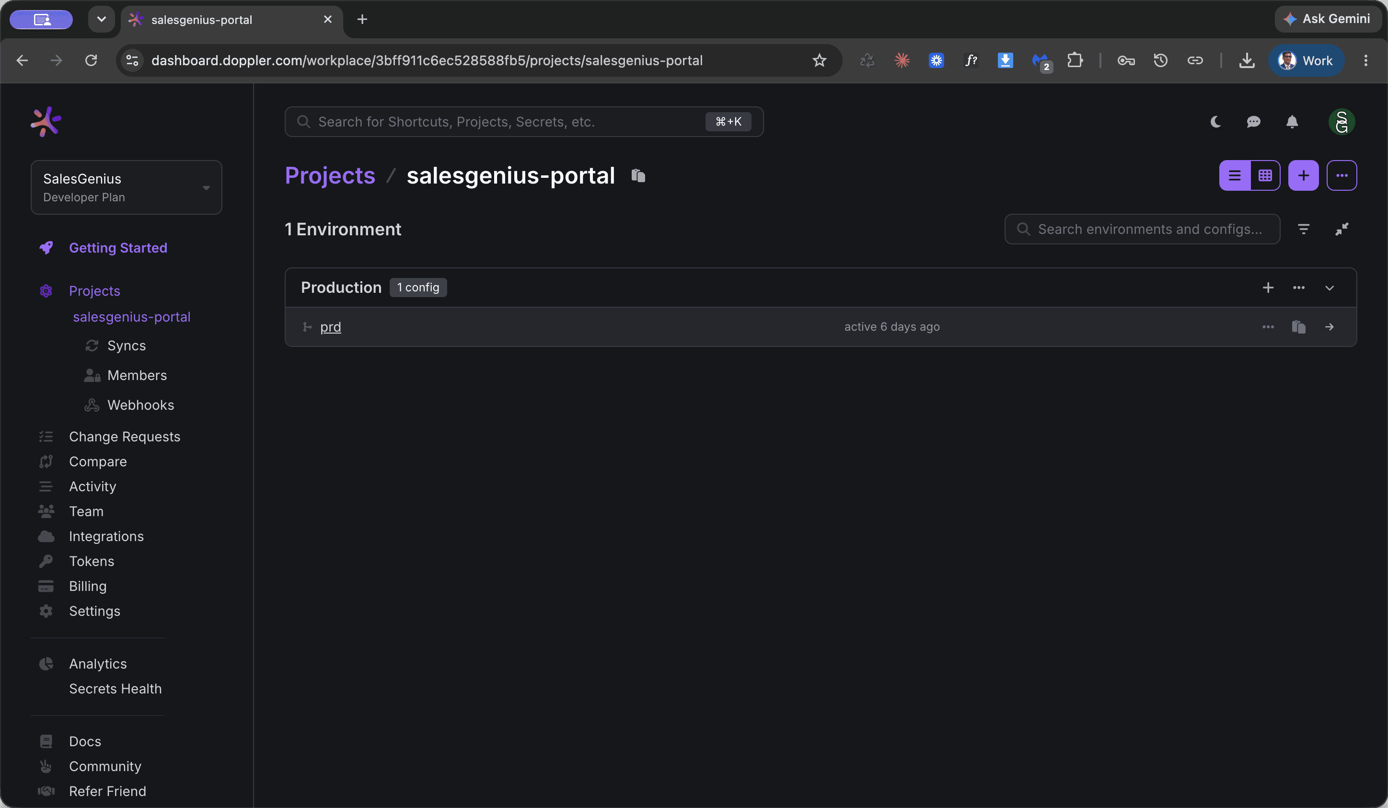Open Work profile button
1388x808 pixels.
(1306, 60)
